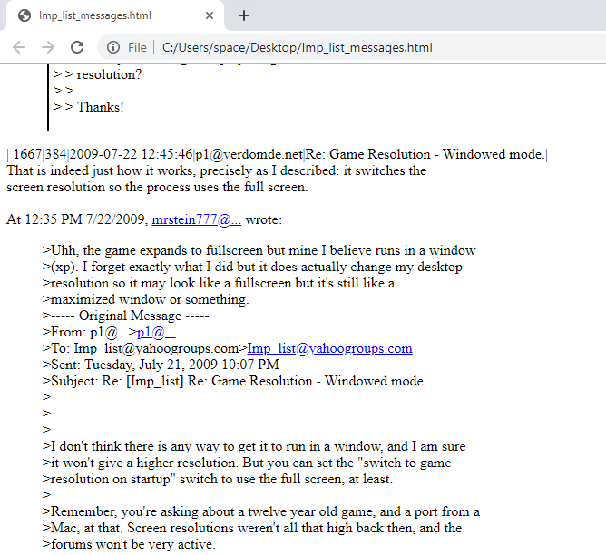Open a new tab with the plus button
The height and width of the screenshot is (555, 606).
click(x=244, y=15)
